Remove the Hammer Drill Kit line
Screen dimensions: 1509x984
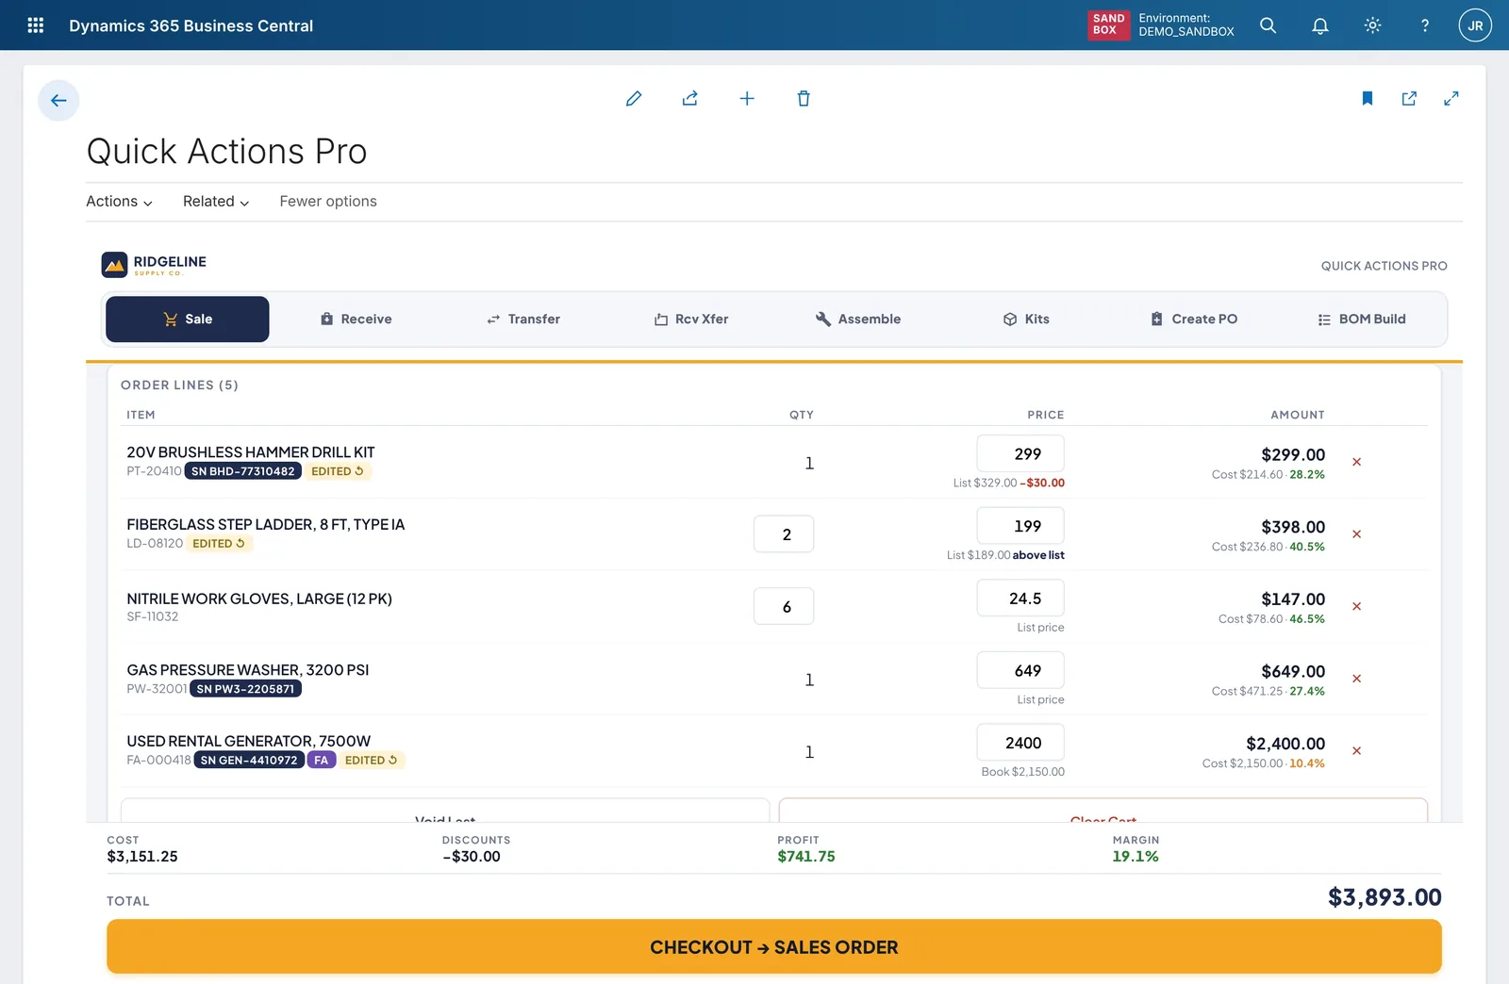tap(1356, 462)
